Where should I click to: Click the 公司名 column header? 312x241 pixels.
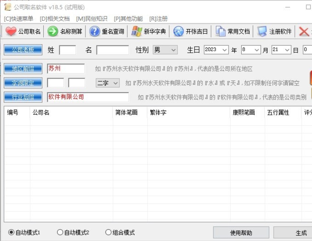click(x=41, y=113)
